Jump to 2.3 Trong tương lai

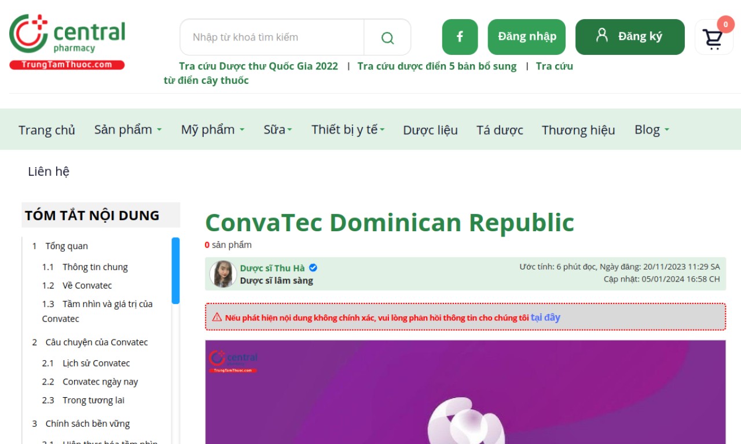(83, 400)
